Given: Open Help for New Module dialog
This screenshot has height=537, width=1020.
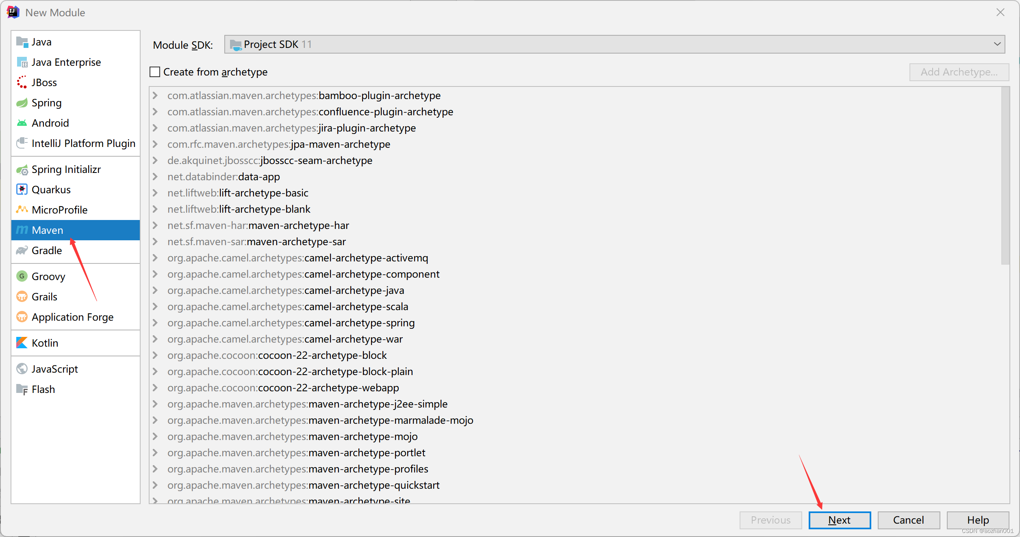Looking at the screenshot, I should 977,520.
